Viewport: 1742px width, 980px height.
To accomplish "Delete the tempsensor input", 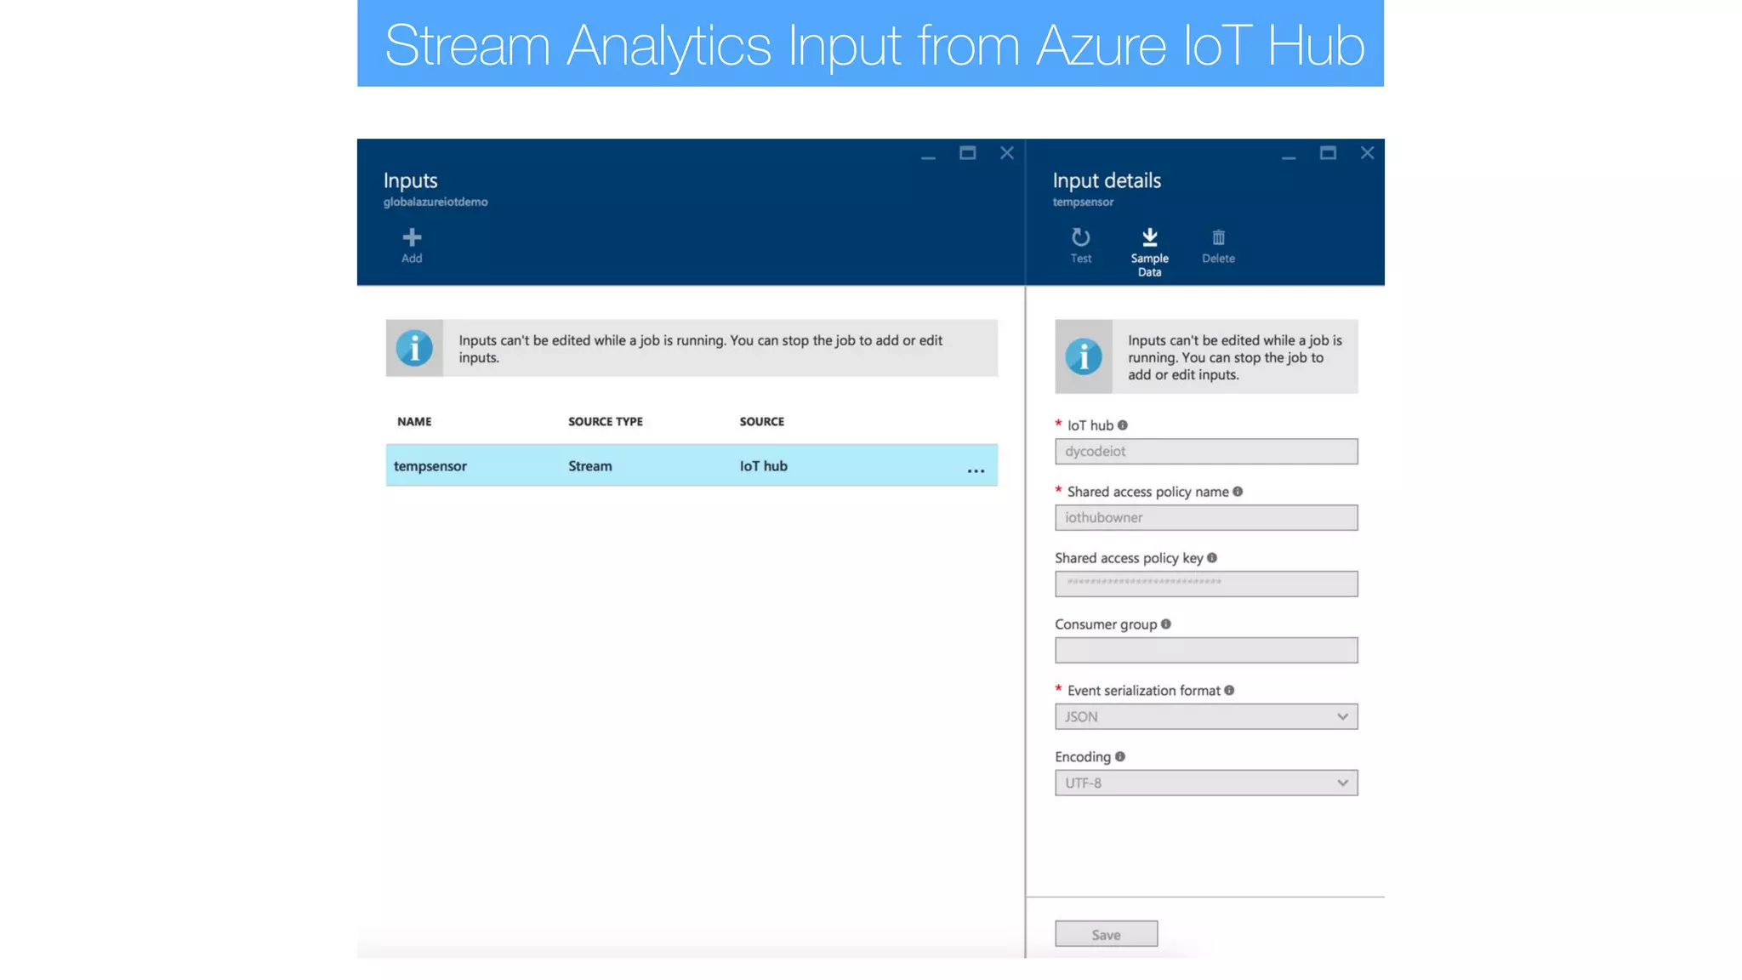I will (1218, 246).
